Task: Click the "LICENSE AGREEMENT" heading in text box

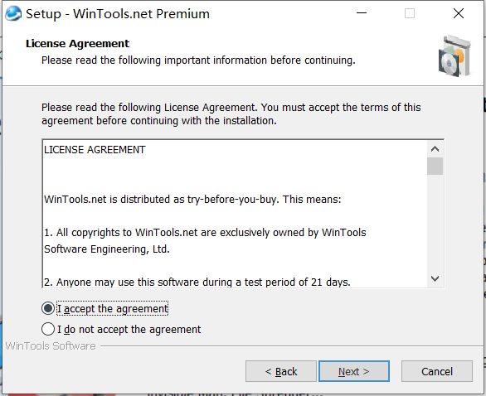Action: [95, 150]
